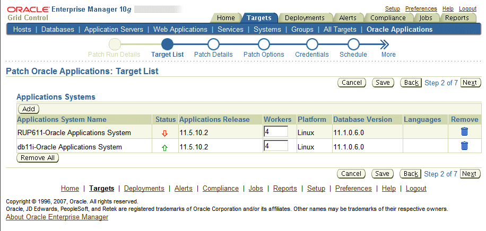
Task: Open footer Jobs link
Action: 256,188
